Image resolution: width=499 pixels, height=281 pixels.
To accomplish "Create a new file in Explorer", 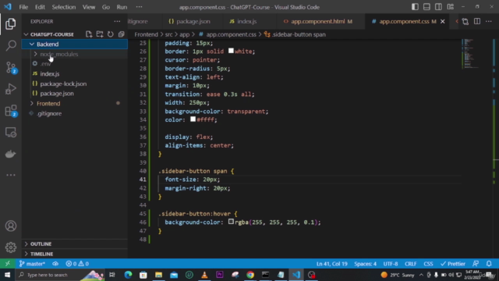I will pos(89,34).
